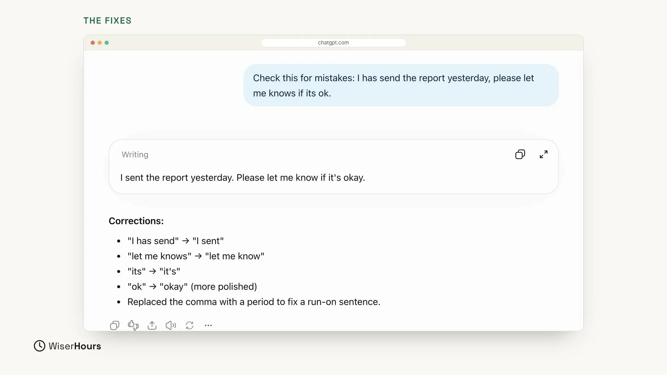Click the "Corrections:" heading
Viewport: 667px width, 375px height.
pos(136,221)
